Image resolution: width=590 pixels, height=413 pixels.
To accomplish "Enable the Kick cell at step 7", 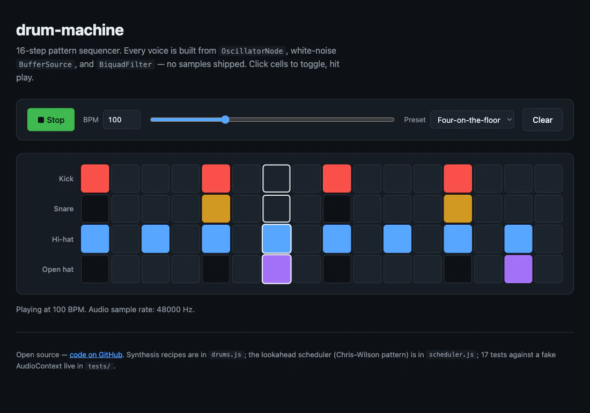I will (x=277, y=178).
